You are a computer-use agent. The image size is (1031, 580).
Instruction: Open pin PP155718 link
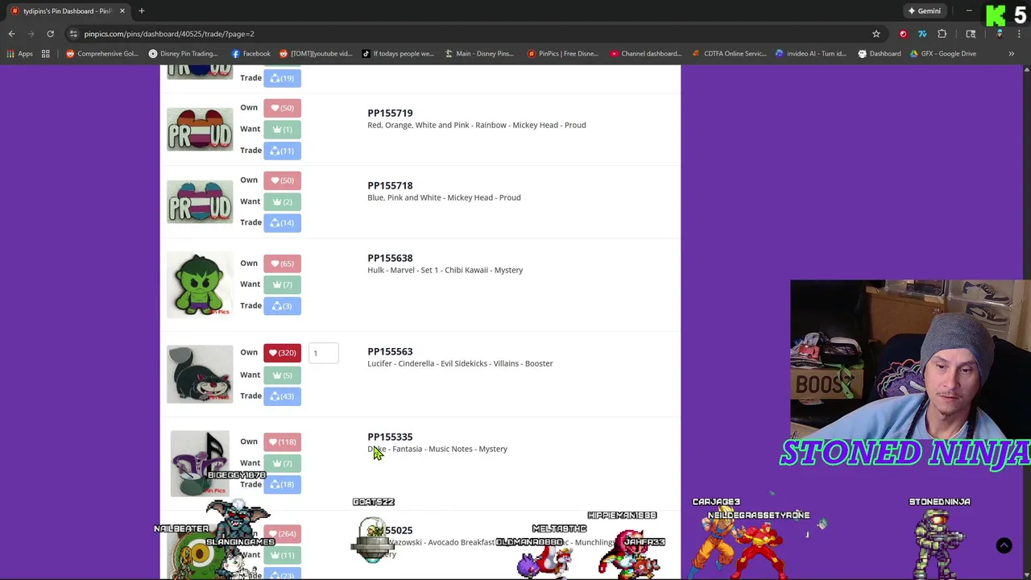click(390, 185)
